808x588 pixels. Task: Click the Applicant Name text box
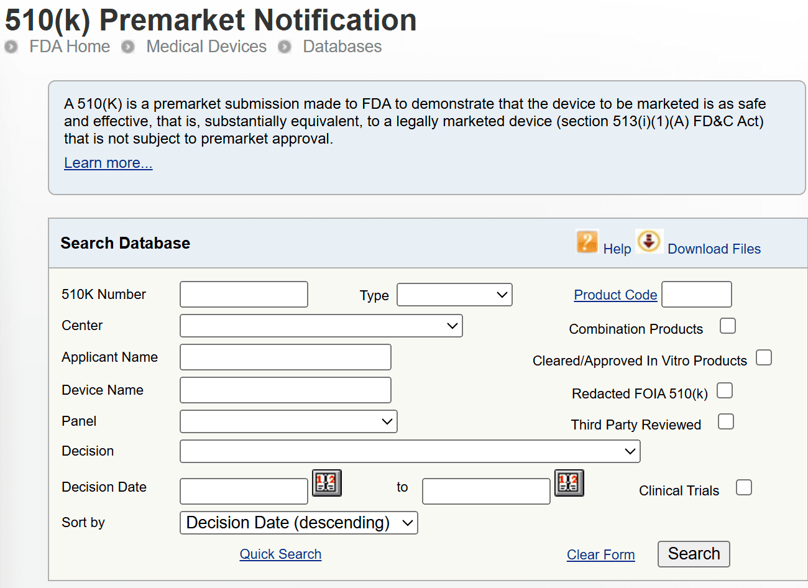click(x=285, y=357)
